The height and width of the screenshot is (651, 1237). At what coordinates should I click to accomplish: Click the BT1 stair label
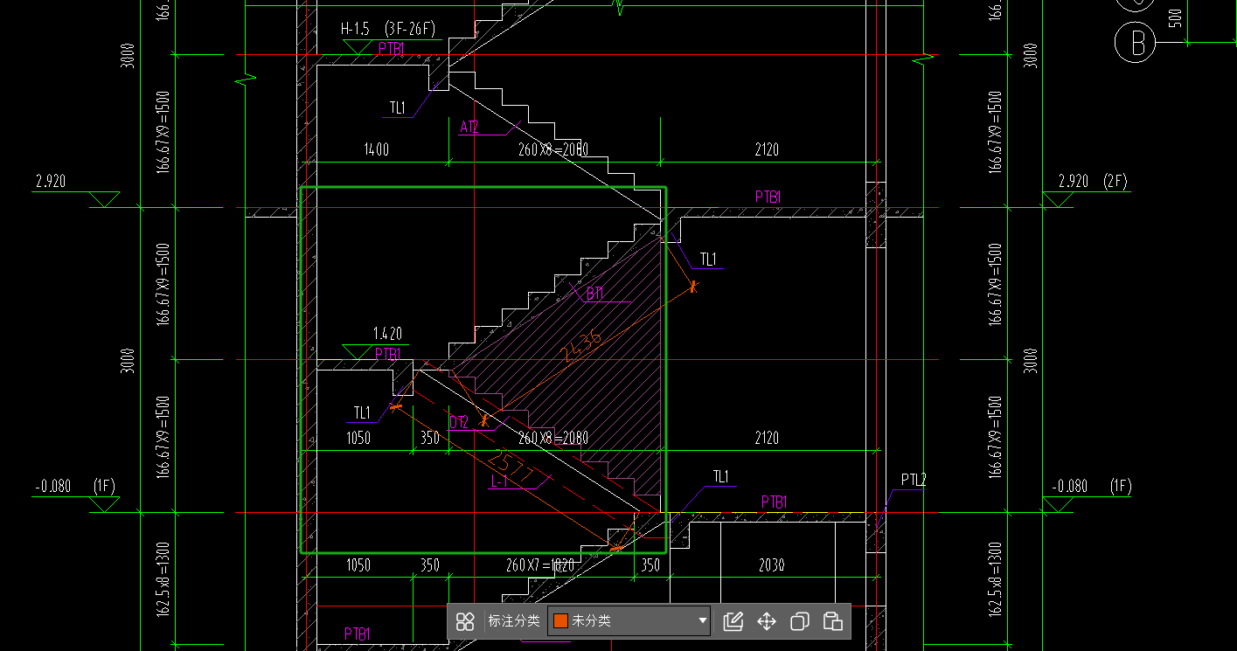click(595, 294)
